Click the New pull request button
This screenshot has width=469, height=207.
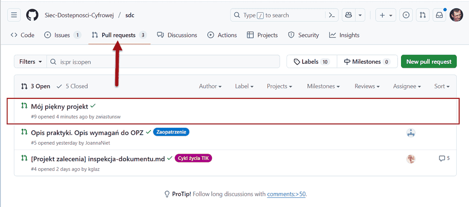coord(429,62)
